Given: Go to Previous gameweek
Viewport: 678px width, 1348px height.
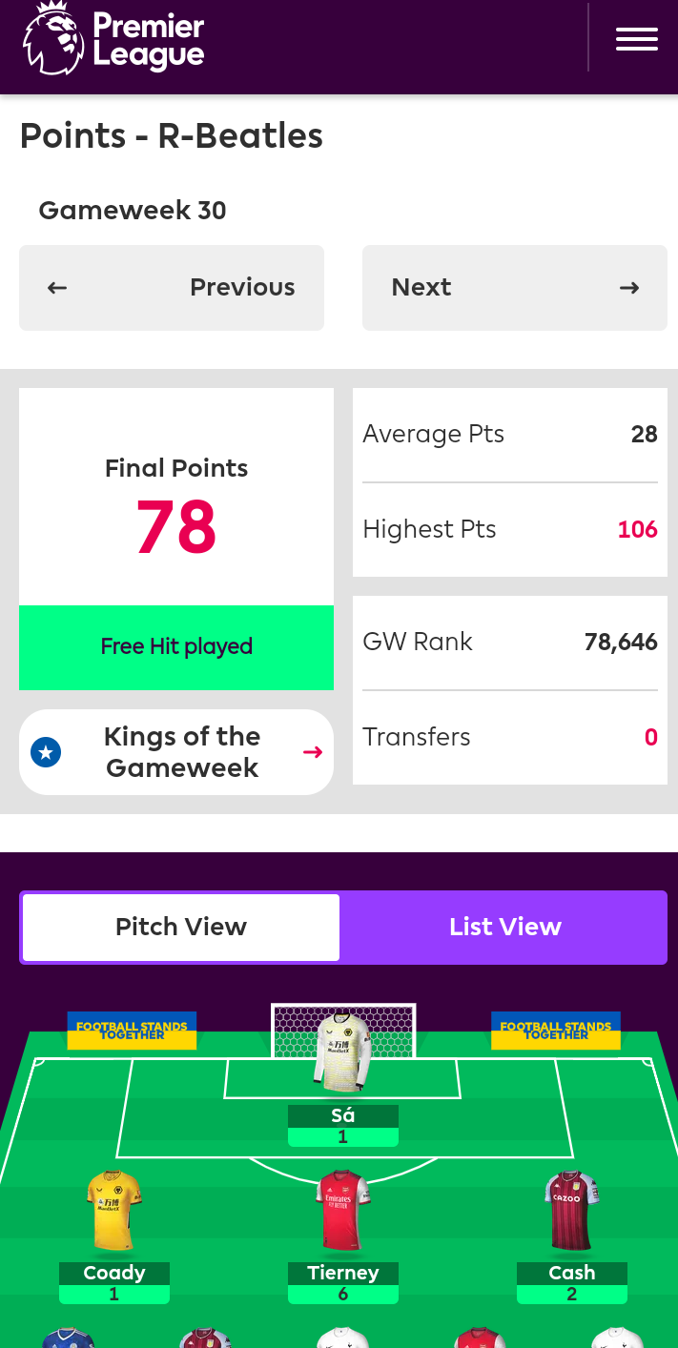Looking at the screenshot, I should pyautogui.click(x=172, y=288).
